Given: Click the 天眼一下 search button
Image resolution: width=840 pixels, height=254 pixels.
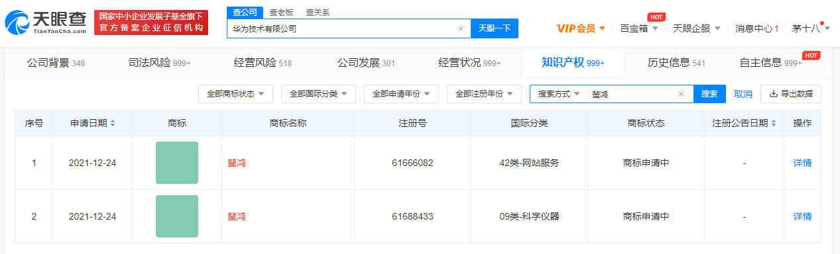Looking at the screenshot, I should click(495, 28).
